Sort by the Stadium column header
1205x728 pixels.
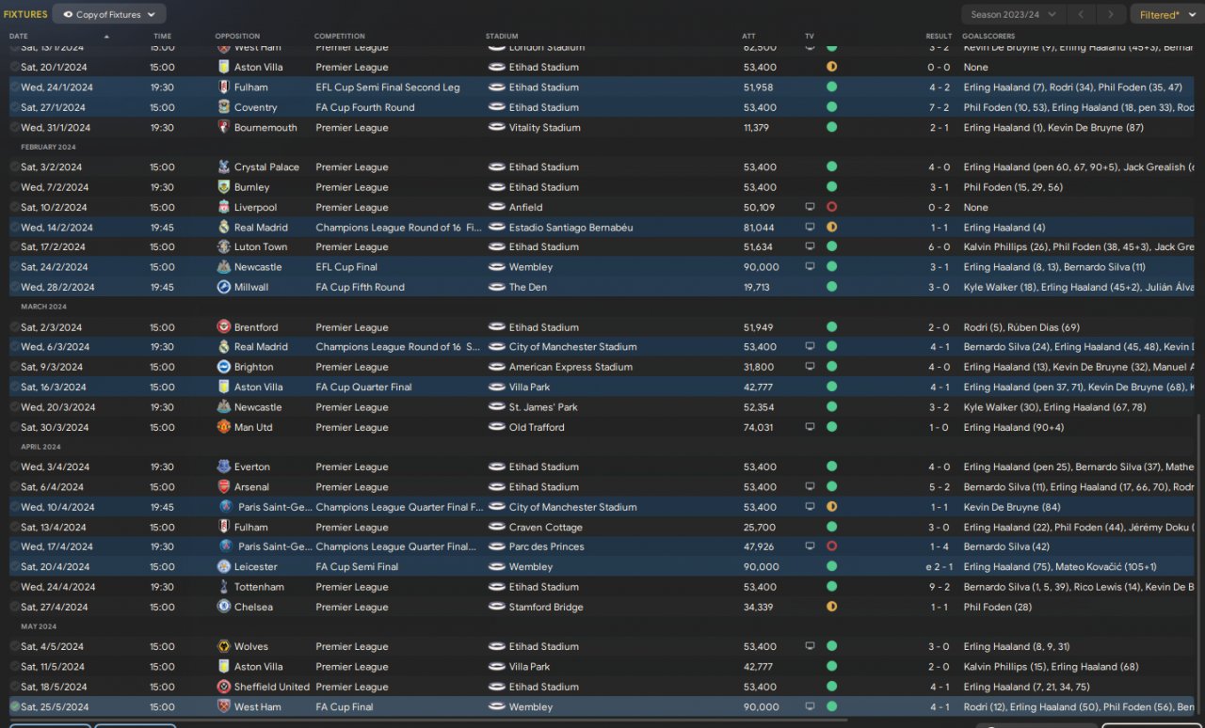click(x=502, y=37)
